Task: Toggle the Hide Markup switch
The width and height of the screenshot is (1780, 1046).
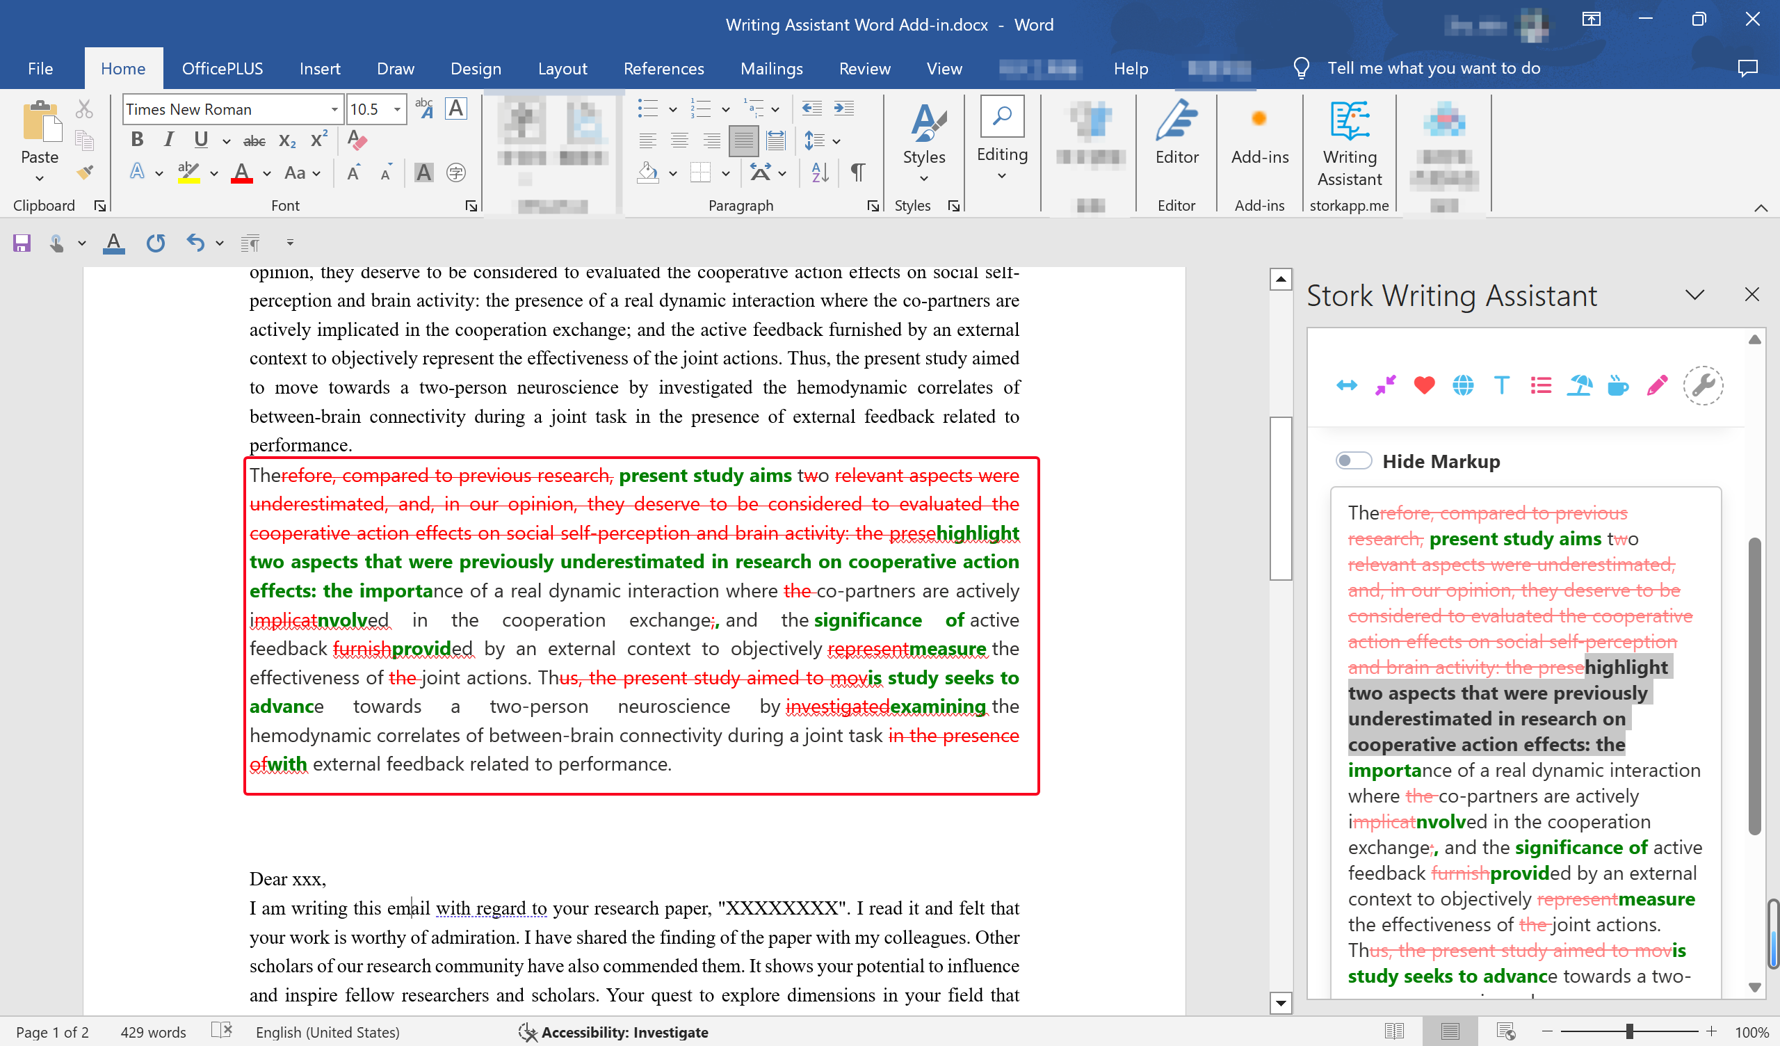Action: [x=1353, y=461]
